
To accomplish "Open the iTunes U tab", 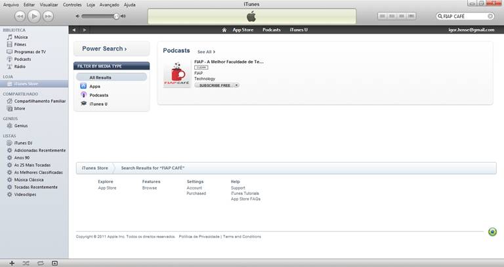I will (299, 30).
